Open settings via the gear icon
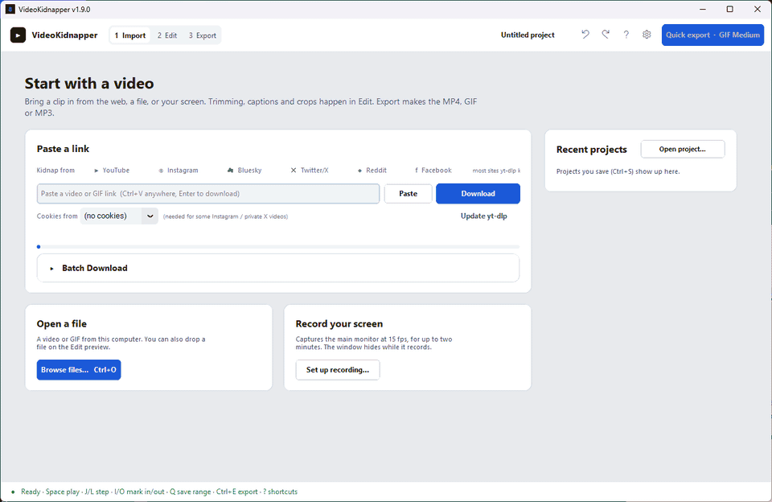Image resolution: width=772 pixels, height=502 pixels. pyautogui.click(x=647, y=35)
